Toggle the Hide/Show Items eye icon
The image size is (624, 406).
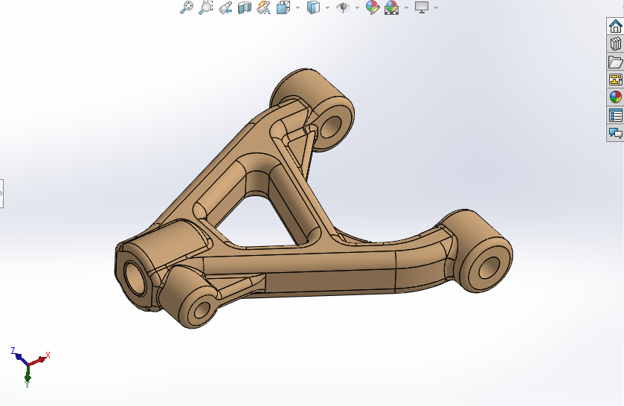(343, 7)
